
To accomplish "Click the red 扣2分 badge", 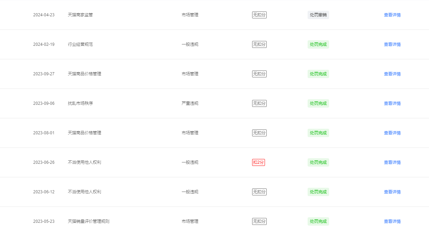I will pyautogui.click(x=258, y=162).
